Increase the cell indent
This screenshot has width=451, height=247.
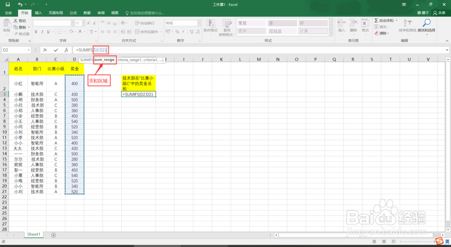tap(129, 32)
